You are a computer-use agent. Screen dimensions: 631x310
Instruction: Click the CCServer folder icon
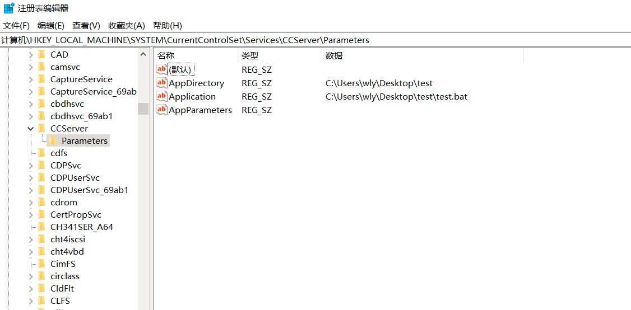click(x=42, y=128)
